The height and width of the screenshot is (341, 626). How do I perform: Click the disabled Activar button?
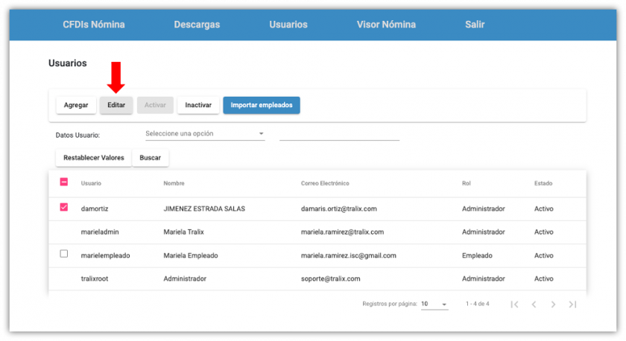click(x=155, y=105)
